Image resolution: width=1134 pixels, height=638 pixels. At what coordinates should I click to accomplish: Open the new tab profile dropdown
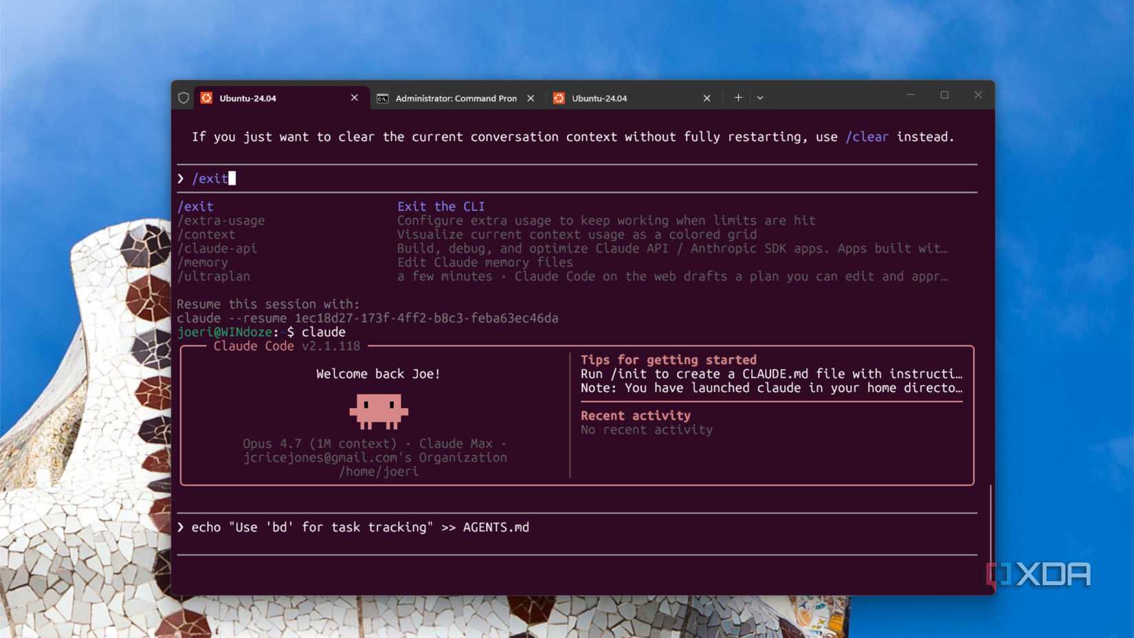click(760, 98)
